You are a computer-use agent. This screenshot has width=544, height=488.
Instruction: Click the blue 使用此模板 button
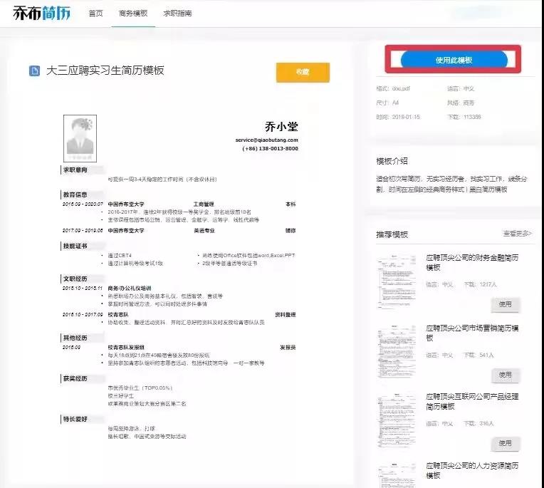(x=454, y=61)
